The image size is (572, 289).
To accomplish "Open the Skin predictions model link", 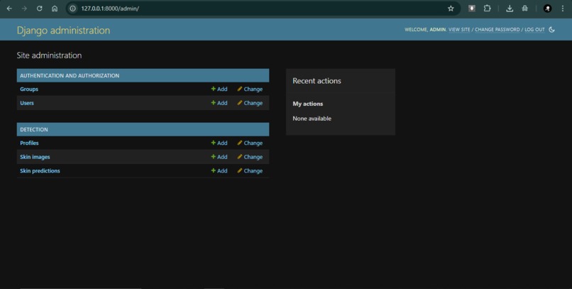I will click(x=40, y=170).
